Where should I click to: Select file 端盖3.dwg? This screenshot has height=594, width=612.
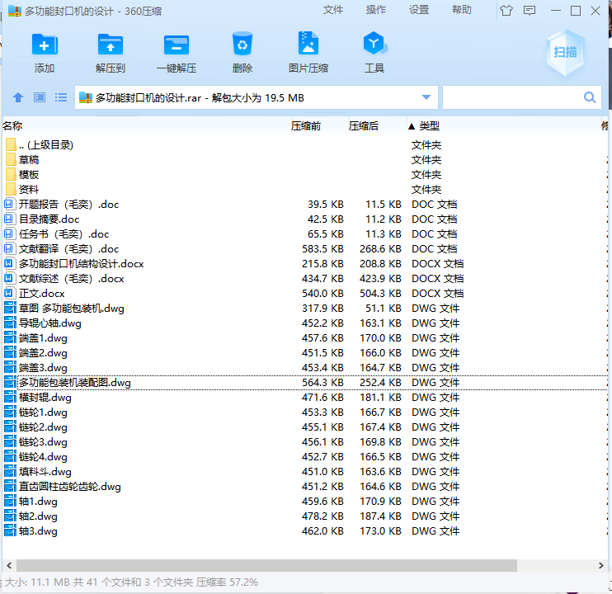305,368
